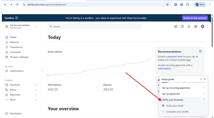Screen dimensions: 214x118
Task: Expand the Payments menu chevron
Action: point(36,85)
